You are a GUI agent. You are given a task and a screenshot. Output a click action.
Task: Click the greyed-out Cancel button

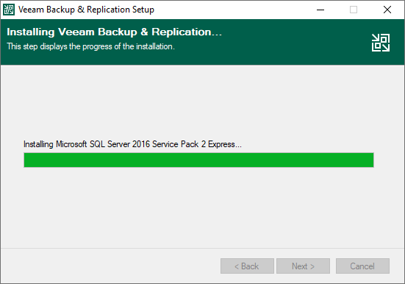click(x=362, y=266)
